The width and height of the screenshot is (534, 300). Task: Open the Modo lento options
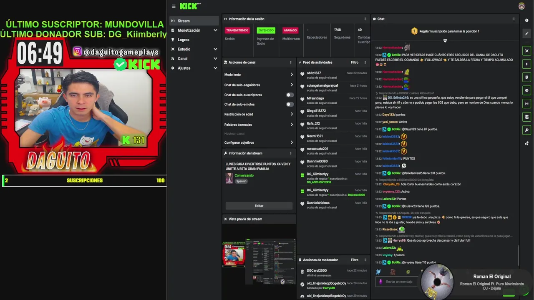coord(259,75)
